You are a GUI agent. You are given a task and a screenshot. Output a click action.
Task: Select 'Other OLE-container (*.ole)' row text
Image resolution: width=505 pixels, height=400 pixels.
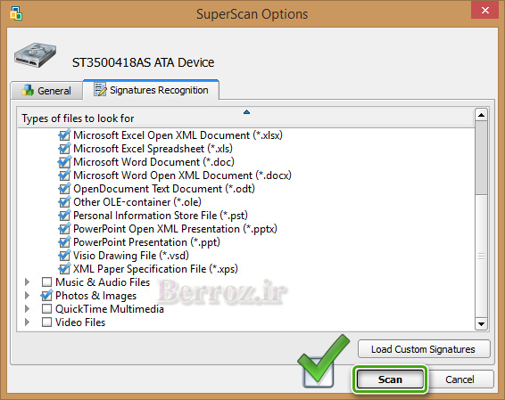coord(137,202)
